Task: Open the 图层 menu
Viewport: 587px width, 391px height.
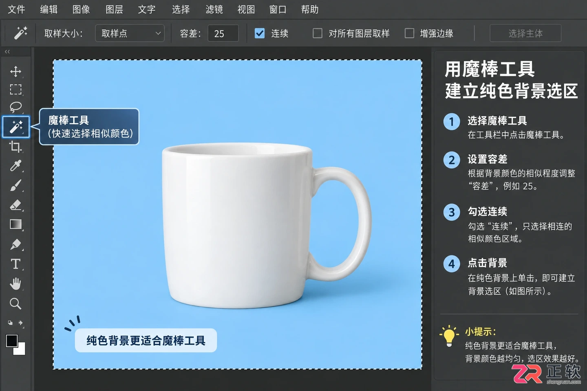Action: coord(114,9)
